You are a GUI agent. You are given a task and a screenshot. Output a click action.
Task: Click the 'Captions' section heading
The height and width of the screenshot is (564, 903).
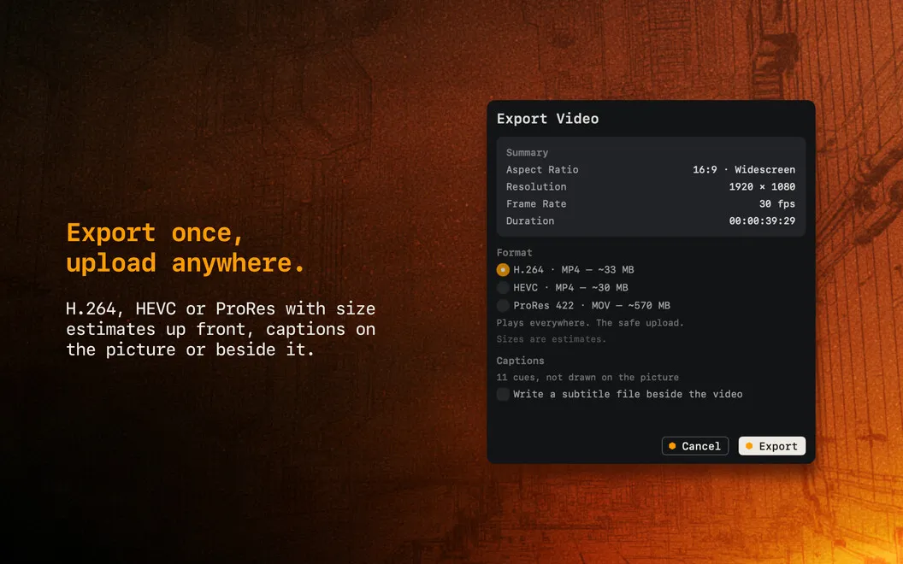[520, 361]
